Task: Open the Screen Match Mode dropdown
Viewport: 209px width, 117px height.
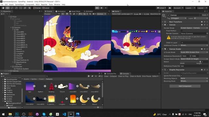Action: pyautogui.click(x=194, y=59)
